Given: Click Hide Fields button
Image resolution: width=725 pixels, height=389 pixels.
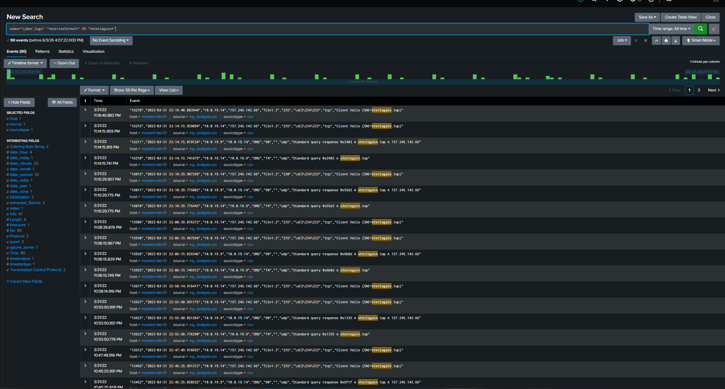Looking at the screenshot, I should (x=19, y=102).
